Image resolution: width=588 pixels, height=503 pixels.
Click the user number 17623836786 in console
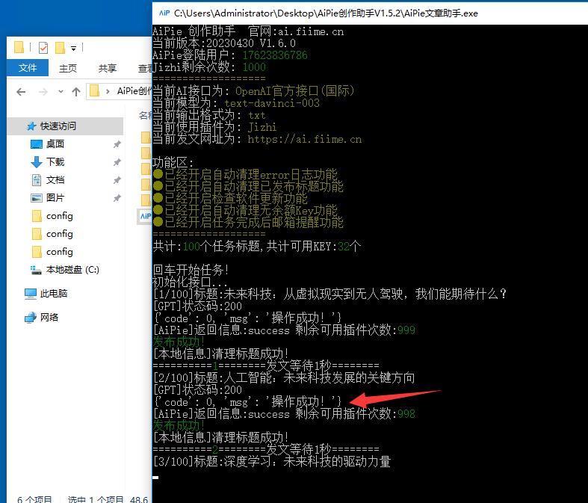click(275, 55)
